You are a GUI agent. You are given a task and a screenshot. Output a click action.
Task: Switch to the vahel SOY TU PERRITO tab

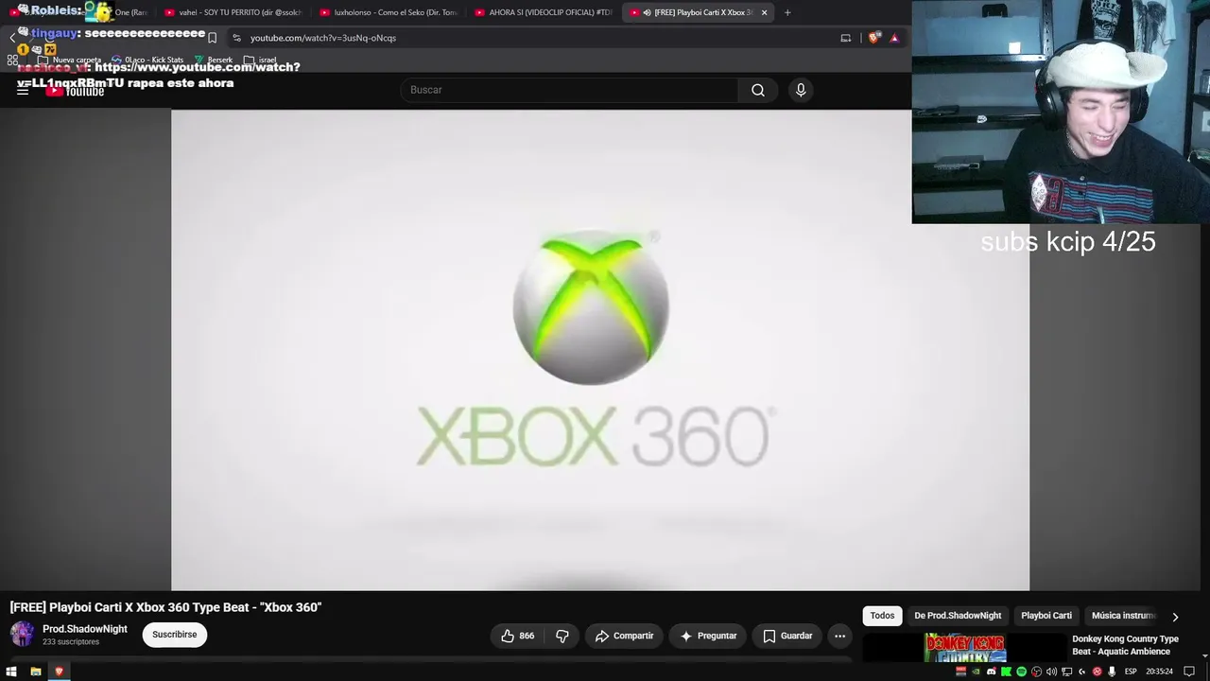tap(232, 12)
